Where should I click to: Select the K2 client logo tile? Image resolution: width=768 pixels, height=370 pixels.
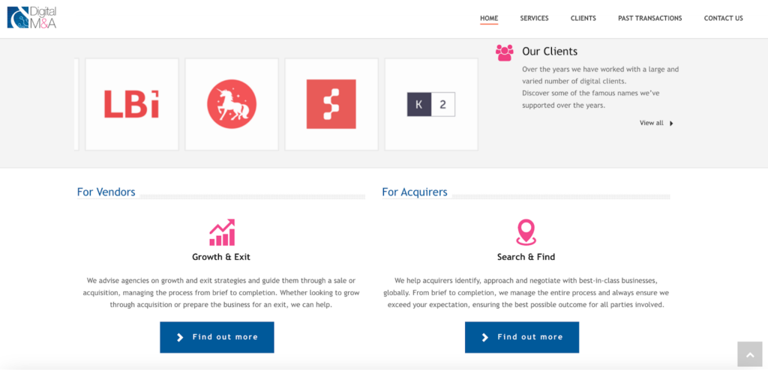click(x=431, y=104)
